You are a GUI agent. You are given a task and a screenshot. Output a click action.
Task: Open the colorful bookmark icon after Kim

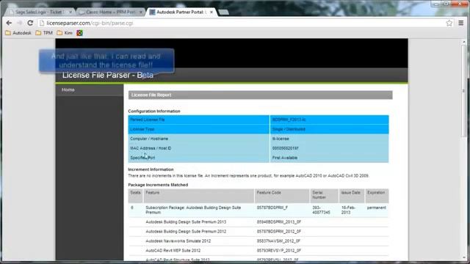[x=79, y=33]
